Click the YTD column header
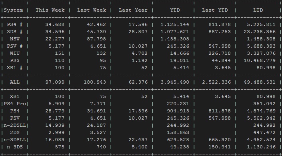282x156 pixels. (x=175, y=10)
